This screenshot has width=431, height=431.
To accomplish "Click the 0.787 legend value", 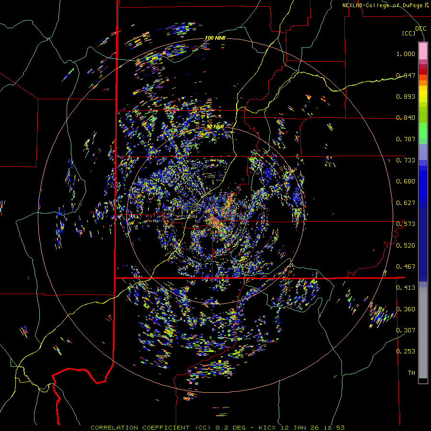I will point(406,139).
